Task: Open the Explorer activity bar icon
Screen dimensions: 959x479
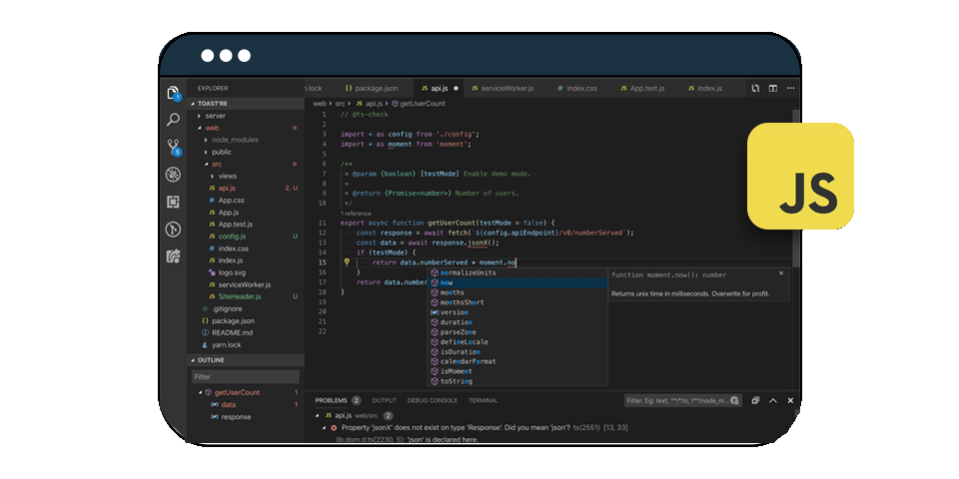Action: coord(173,93)
